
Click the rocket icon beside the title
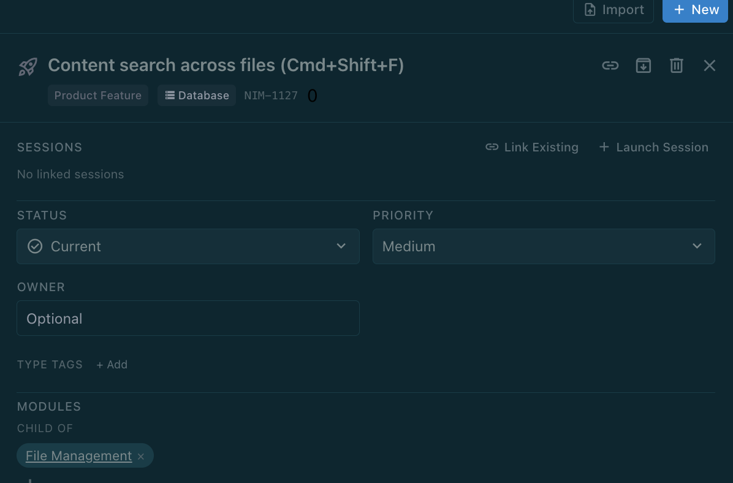coord(28,66)
